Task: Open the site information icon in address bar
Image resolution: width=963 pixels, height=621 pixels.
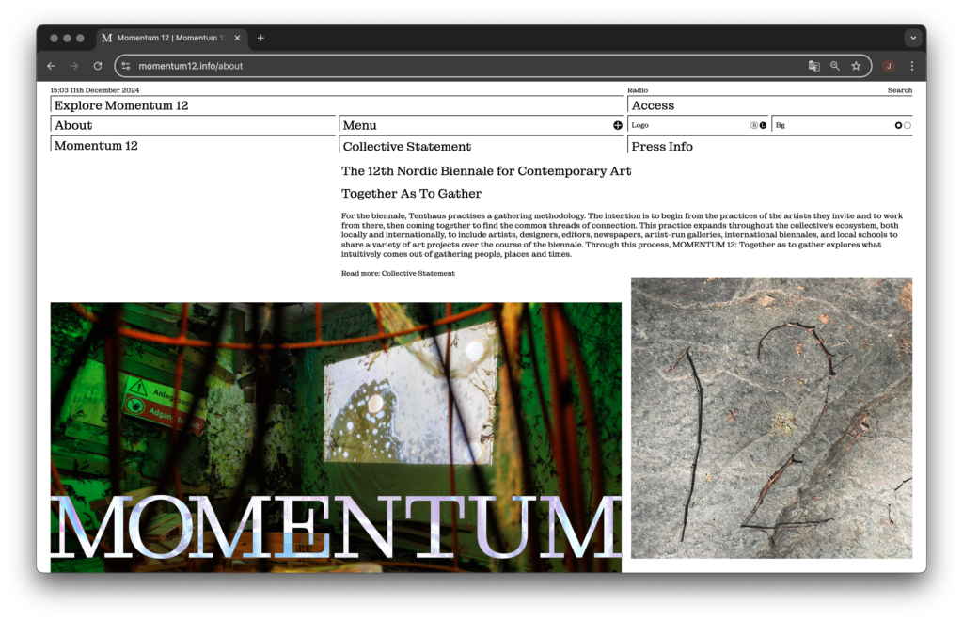Action: 126,66
